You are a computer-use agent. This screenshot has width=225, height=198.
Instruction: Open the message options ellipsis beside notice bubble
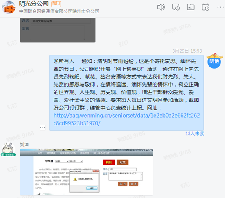pos(43,127)
